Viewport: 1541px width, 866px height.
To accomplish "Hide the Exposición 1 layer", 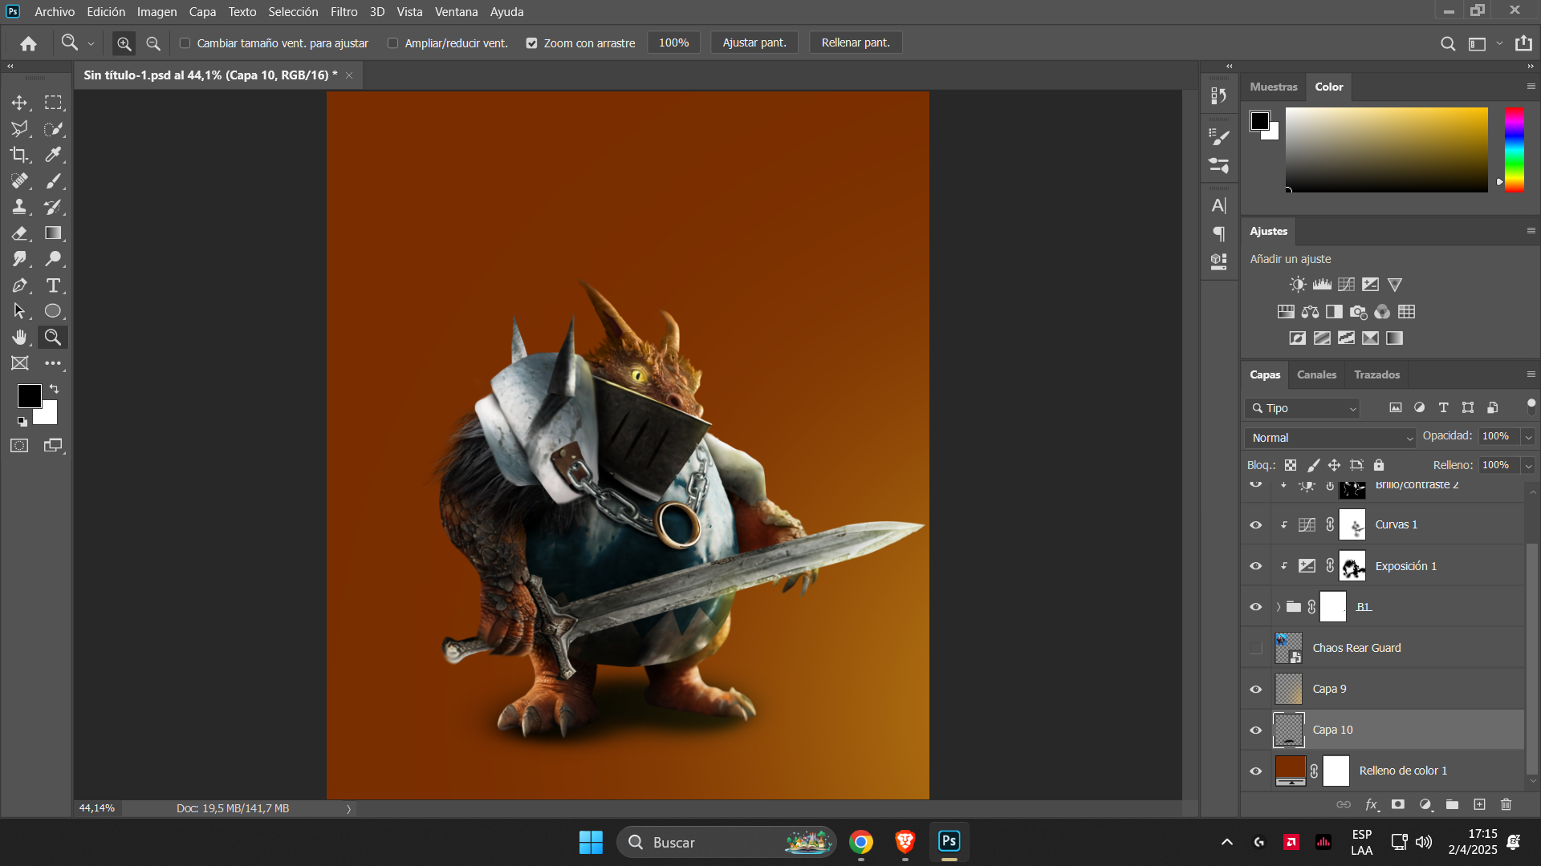I will pos(1256,566).
